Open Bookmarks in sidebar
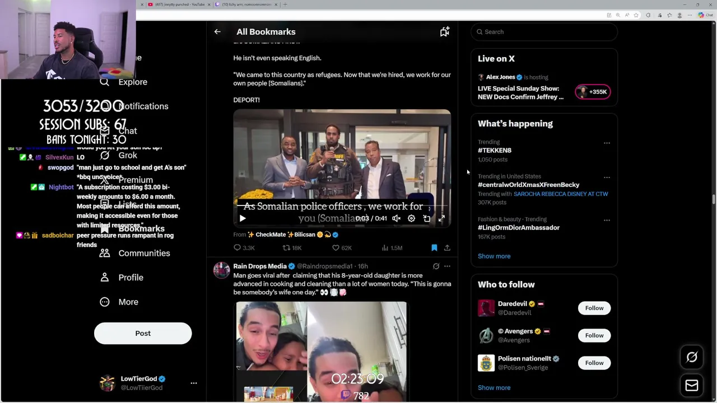 [132, 228]
